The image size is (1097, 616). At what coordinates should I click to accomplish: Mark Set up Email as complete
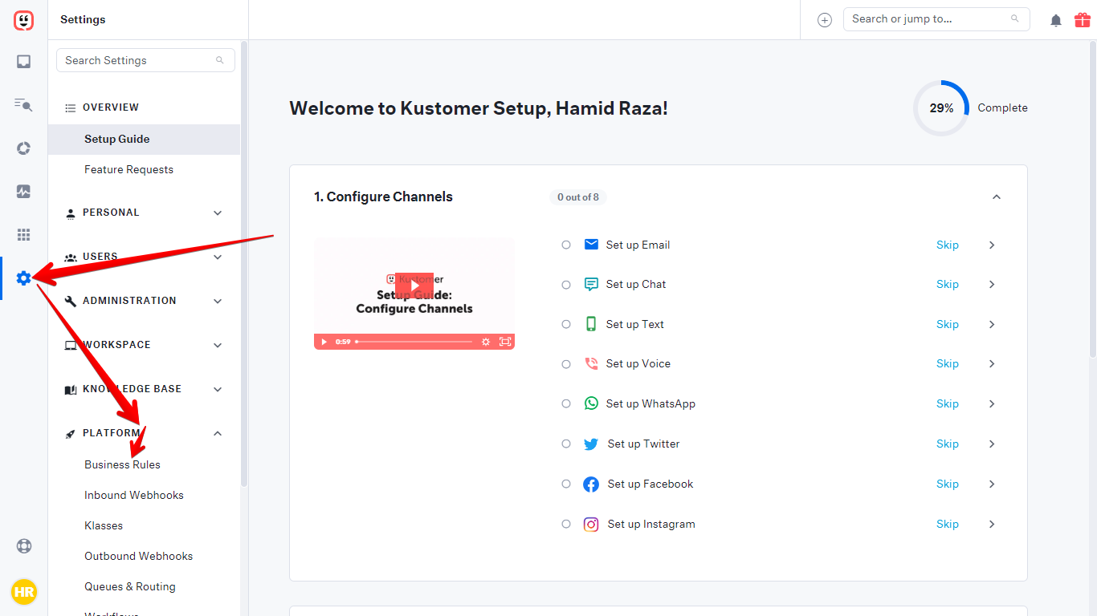566,245
